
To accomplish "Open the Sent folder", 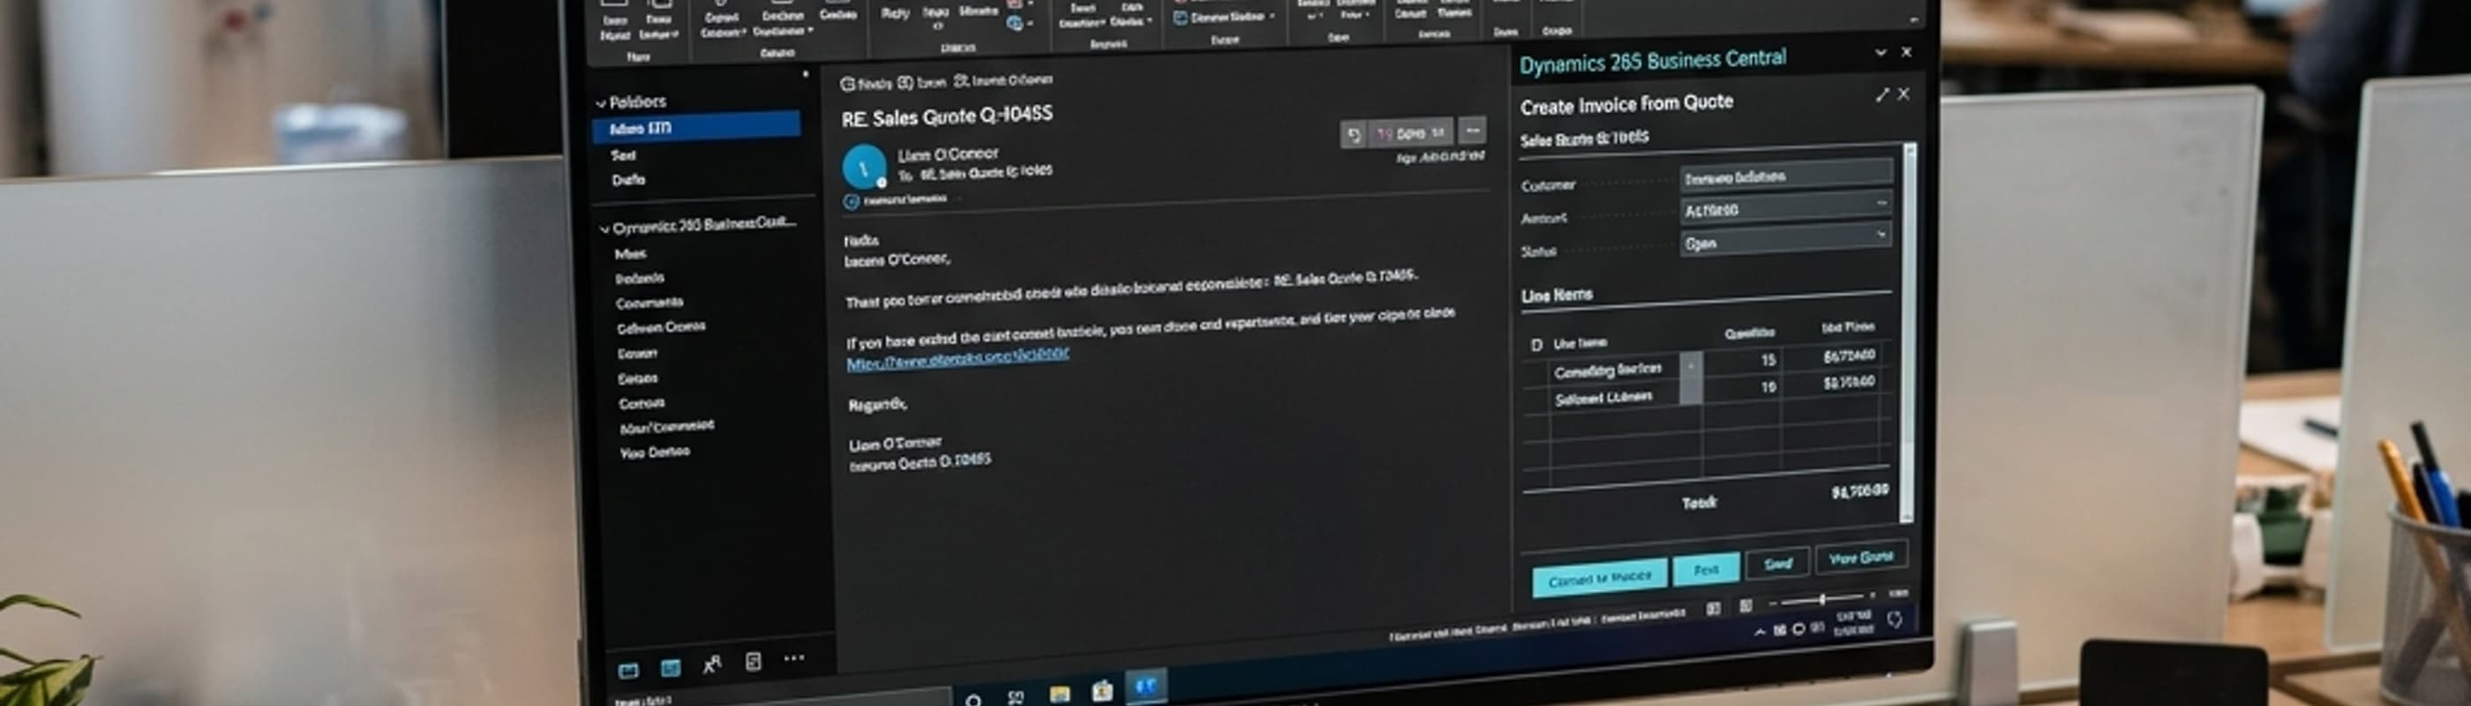I will (624, 154).
